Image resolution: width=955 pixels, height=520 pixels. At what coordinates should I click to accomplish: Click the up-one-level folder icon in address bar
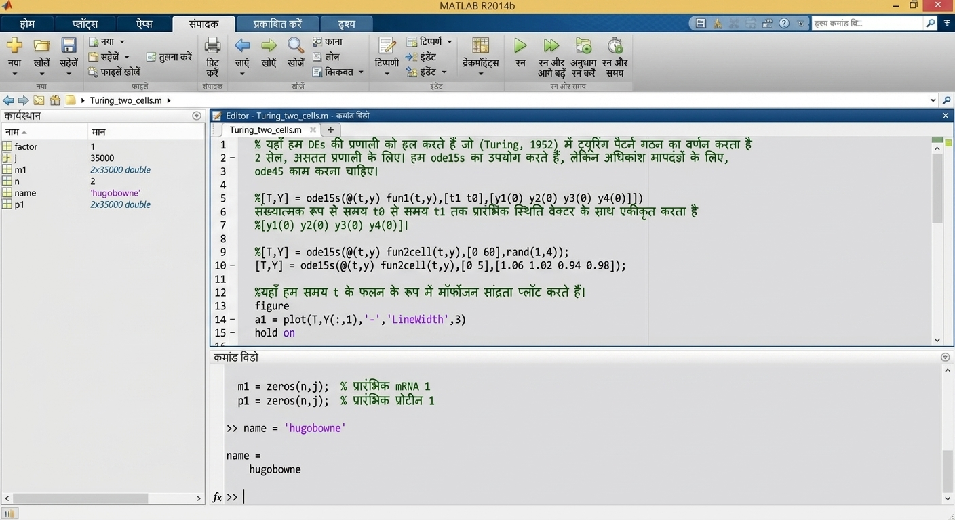tap(39, 100)
